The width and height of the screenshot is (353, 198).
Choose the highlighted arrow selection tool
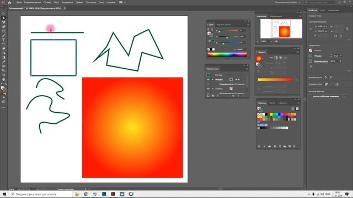tap(4, 18)
